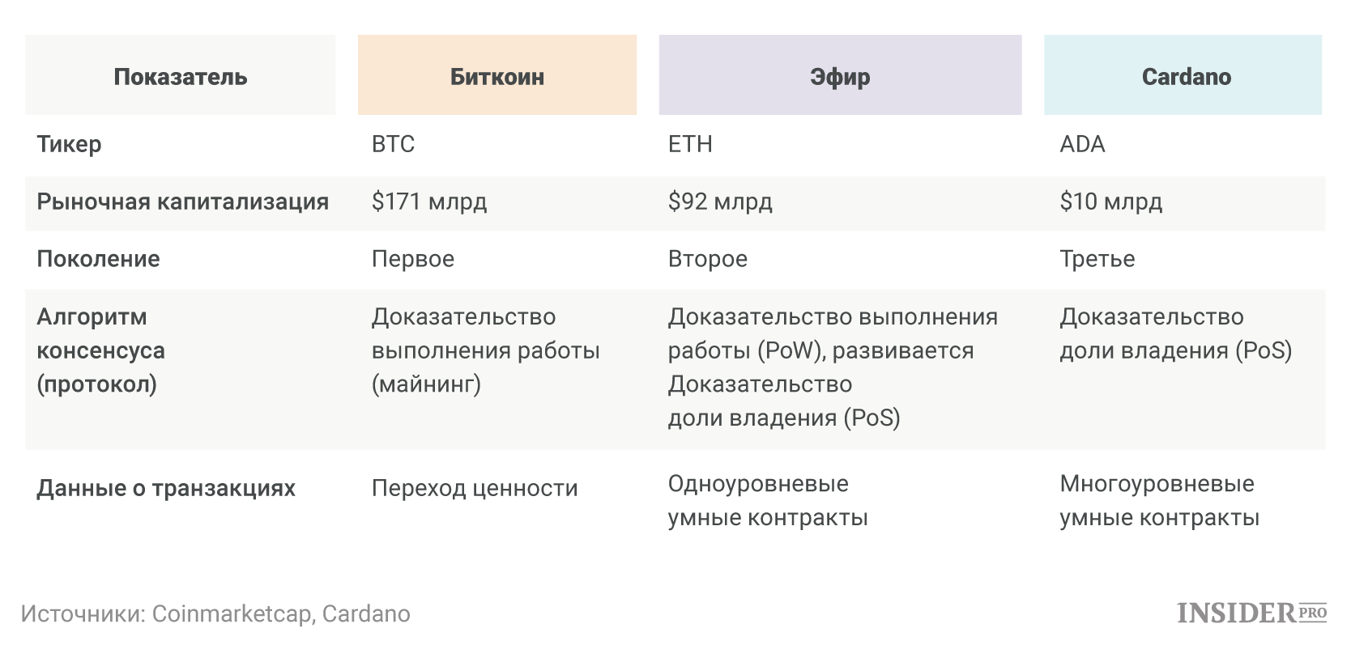
Task: Click the Переход ценности cell
Action: tap(475, 488)
